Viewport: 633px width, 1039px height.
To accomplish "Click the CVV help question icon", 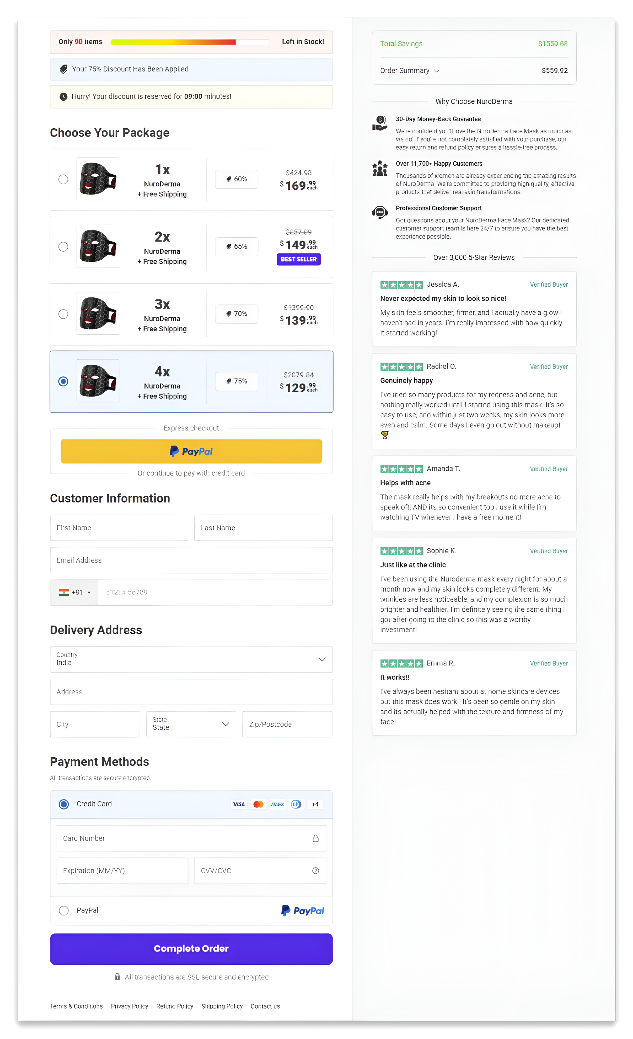I will point(315,871).
